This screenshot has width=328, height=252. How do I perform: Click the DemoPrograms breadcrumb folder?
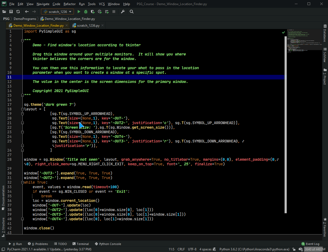click(x=25, y=19)
